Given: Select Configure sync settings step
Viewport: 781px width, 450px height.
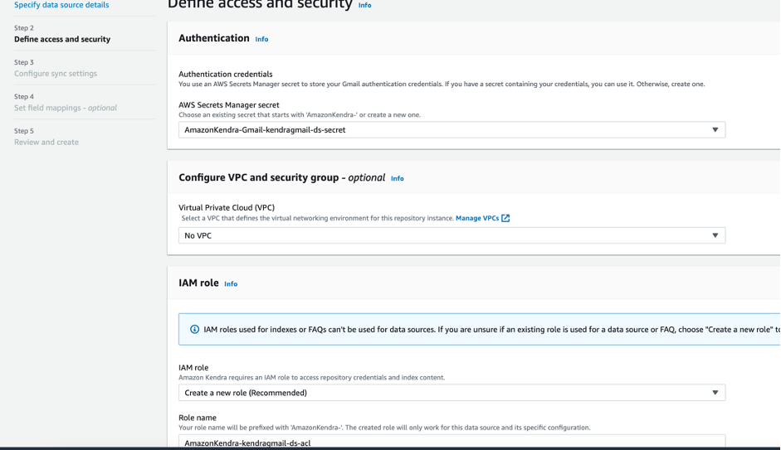Looking at the screenshot, I should click(56, 74).
